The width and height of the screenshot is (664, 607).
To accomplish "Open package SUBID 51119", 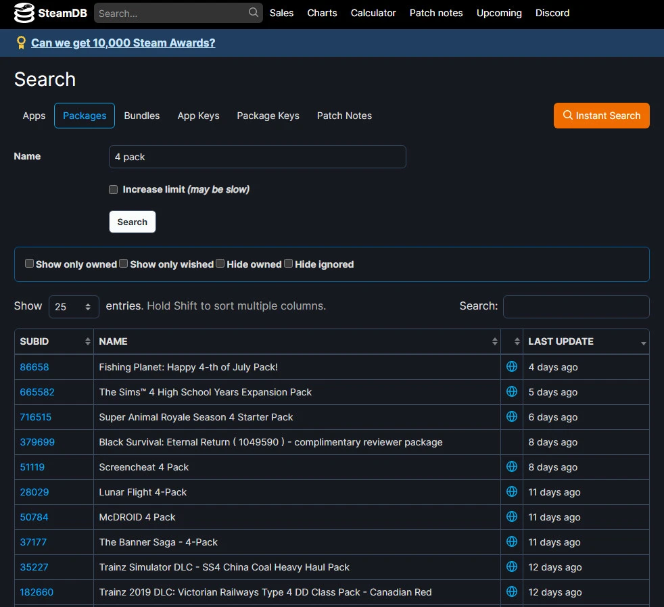I will click(32, 467).
